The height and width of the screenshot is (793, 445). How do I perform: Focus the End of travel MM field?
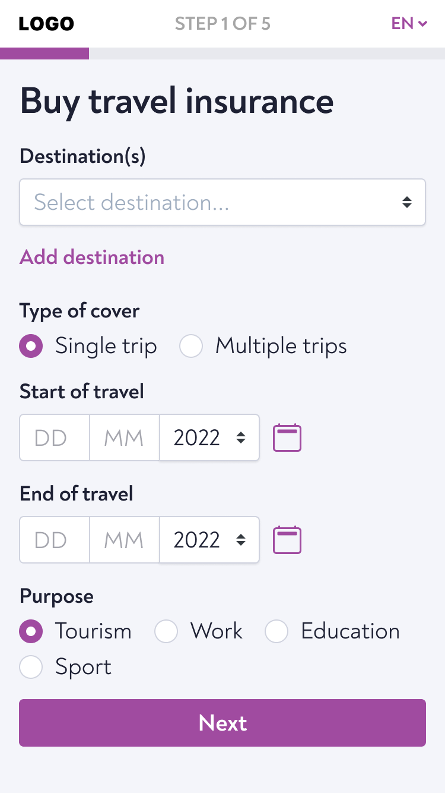click(125, 540)
